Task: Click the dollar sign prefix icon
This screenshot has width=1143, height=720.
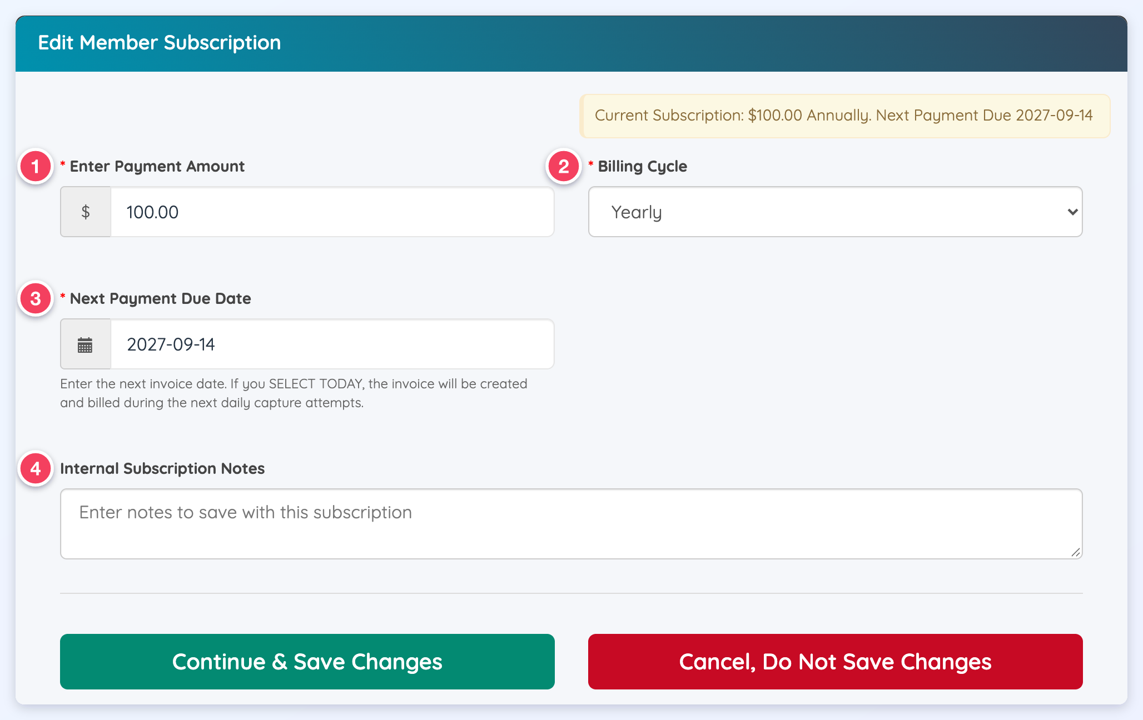Action: (86, 212)
